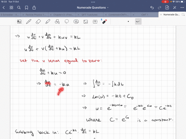
Task: Switch to the CMT 1 tab
Action: click(145, 15)
